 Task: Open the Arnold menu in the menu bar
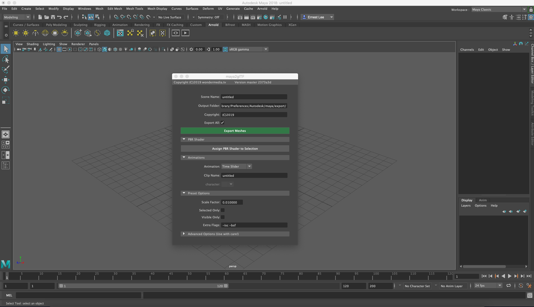coord(262,9)
